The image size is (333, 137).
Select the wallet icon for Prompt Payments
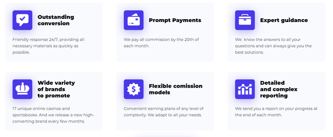click(134, 20)
